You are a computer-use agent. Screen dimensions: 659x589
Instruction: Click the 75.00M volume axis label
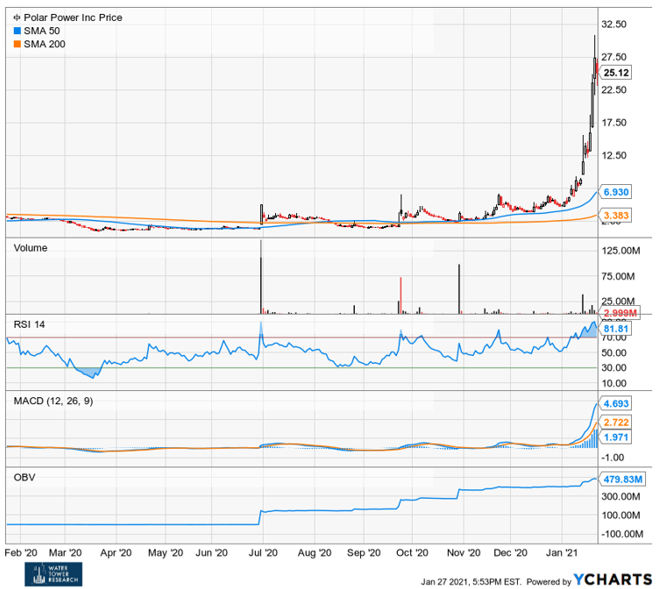click(x=618, y=277)
